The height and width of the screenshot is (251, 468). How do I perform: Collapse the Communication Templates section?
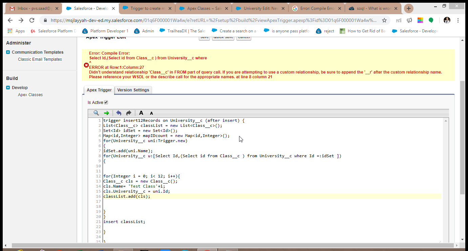pyautogui.click(x=8, y=52)
